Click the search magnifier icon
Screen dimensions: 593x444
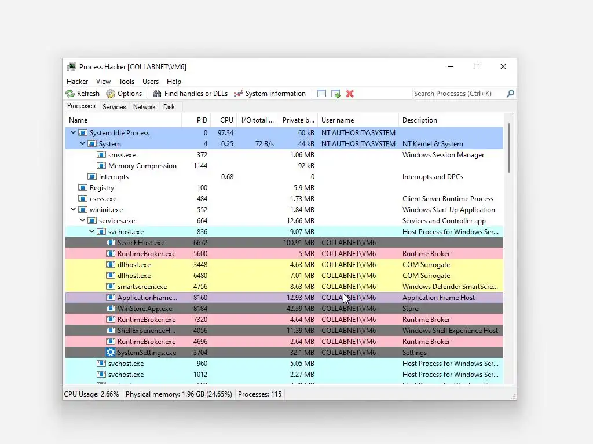click(x=510, y=93)
